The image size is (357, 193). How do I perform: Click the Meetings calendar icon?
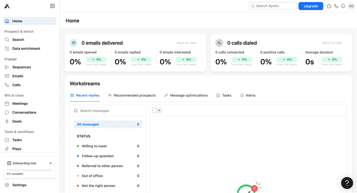click(x=7, y=103)
